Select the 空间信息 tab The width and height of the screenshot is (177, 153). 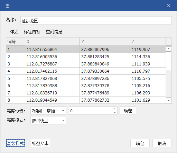[x=54, y=32]
